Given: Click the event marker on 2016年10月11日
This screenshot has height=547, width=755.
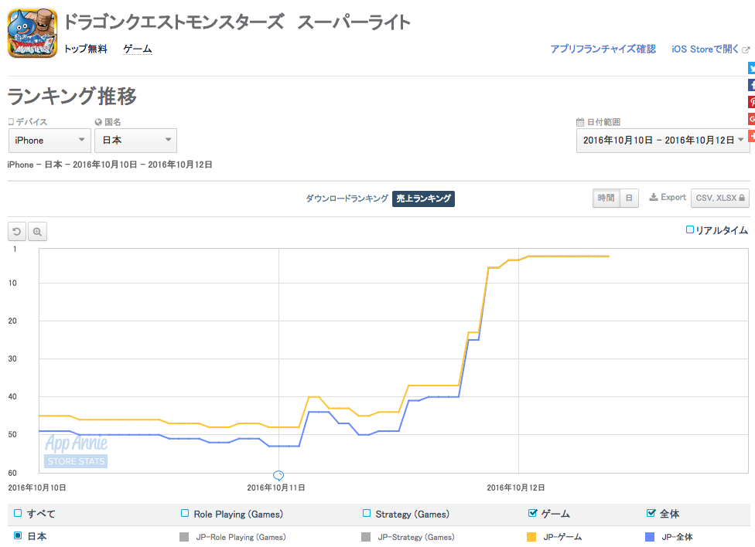Looking at the screenshot, I should (x=278, y=475).
